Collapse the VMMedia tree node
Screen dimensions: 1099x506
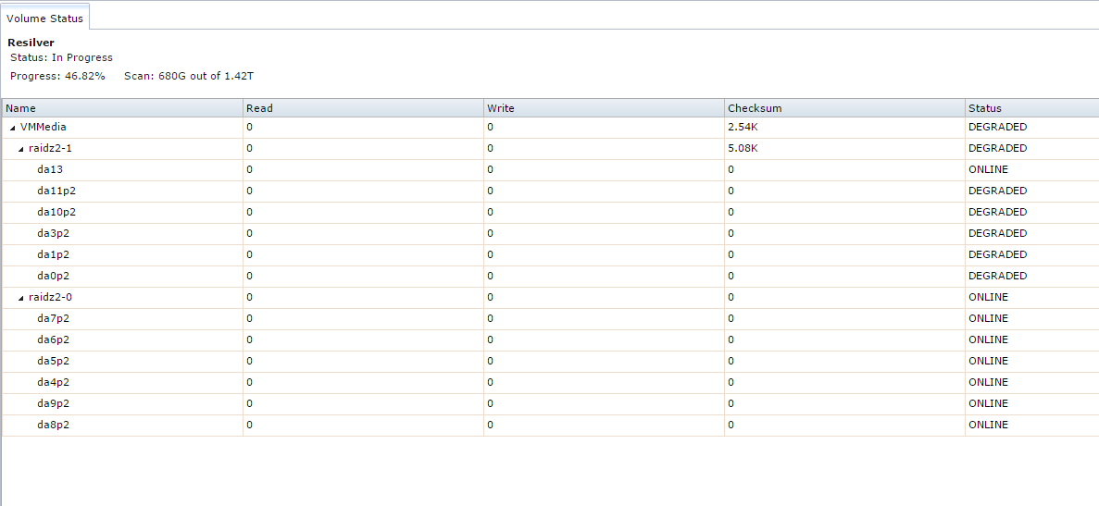(x=13, y=128)
